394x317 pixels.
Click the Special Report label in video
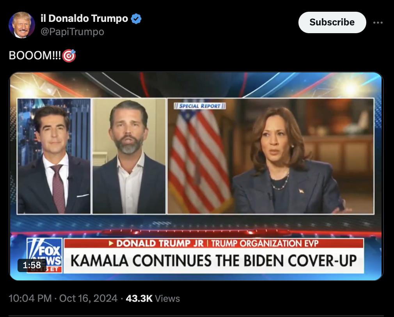[x=199, y=106]
